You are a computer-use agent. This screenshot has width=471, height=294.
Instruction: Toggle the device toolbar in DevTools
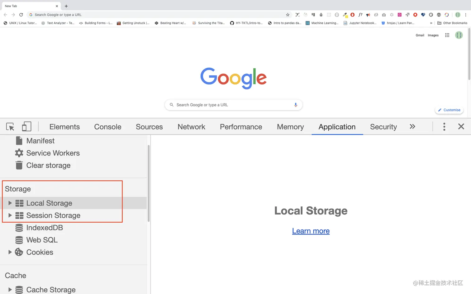pos(26,127)
